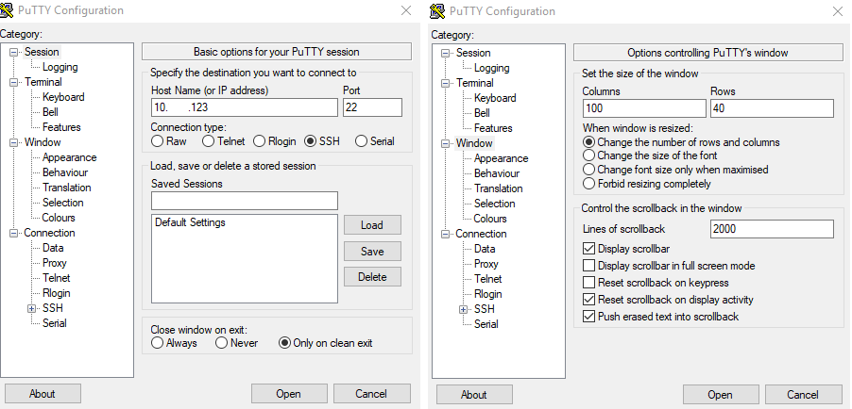Image resolution: width=852 pixels, height=409 pixels.
Task: Close the right PuTTY Configuration window
Action: tap(836, 11)
